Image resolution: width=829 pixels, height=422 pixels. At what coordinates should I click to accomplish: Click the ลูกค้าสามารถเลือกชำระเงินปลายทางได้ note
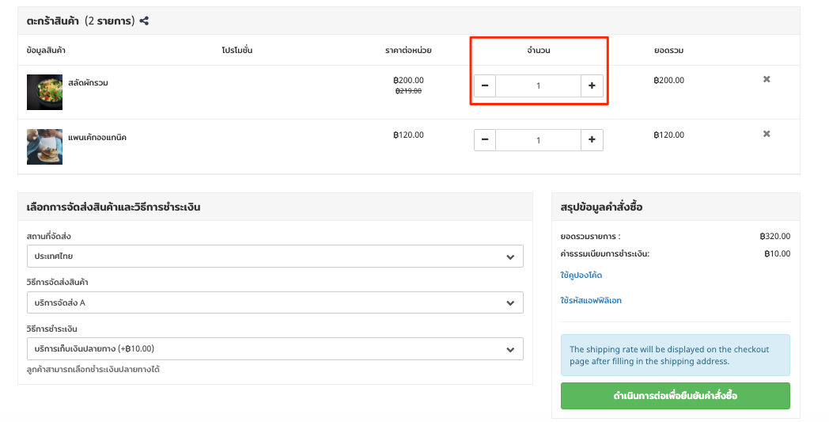pos(93,369)
